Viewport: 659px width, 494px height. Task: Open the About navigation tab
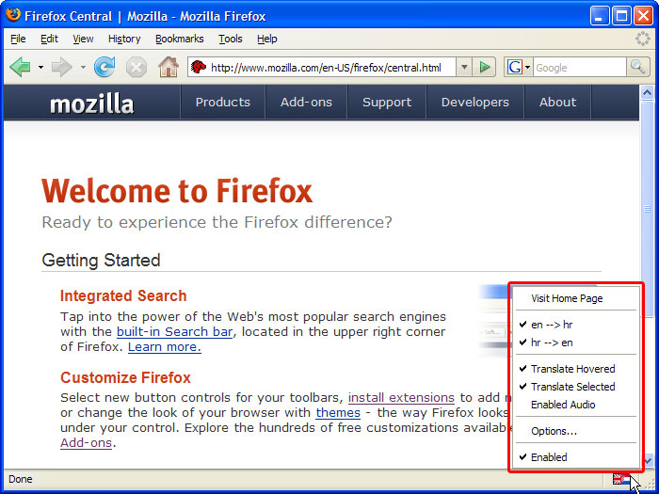coord(557,102)
